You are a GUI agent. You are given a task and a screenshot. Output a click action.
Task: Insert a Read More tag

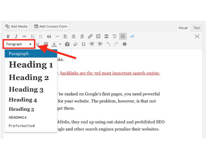coord(106,36)
